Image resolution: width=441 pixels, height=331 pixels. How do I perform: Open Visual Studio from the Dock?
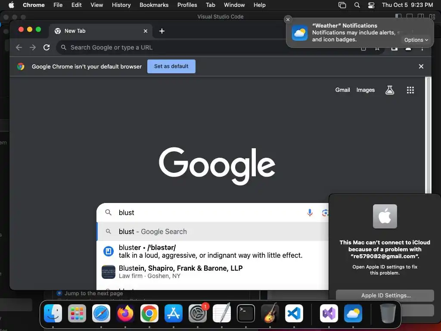[x=329, y=313]
